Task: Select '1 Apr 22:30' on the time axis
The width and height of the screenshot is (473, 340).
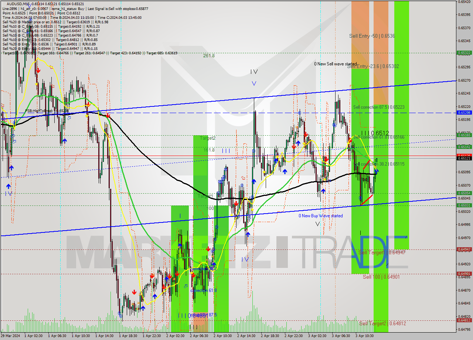Action: (x=152, y=336)
